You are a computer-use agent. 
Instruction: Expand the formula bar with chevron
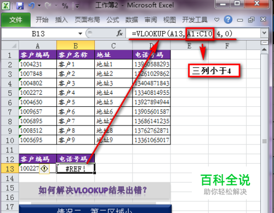click(x=264, y=33)
